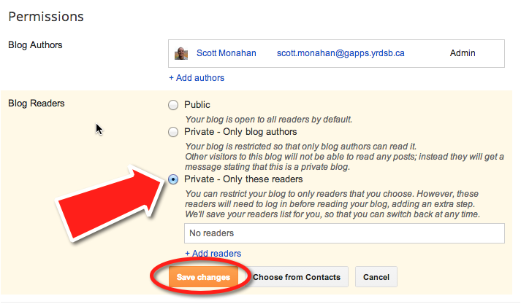Open the Scott Monahan author name link

(x=227, y=53)
